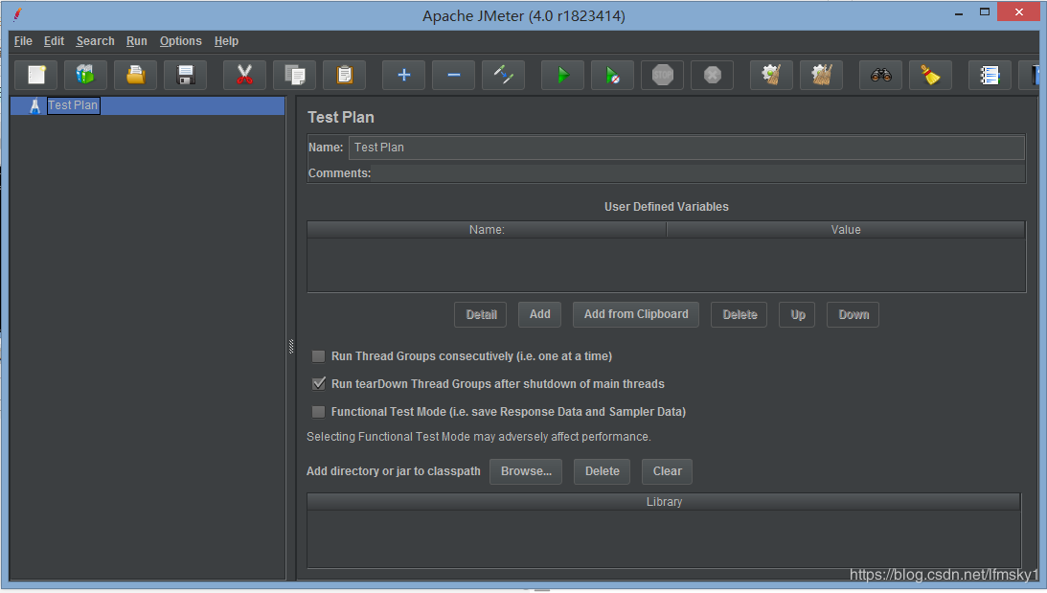
Task: Click the Stop test icon
Action: click(x=662, y=75)
